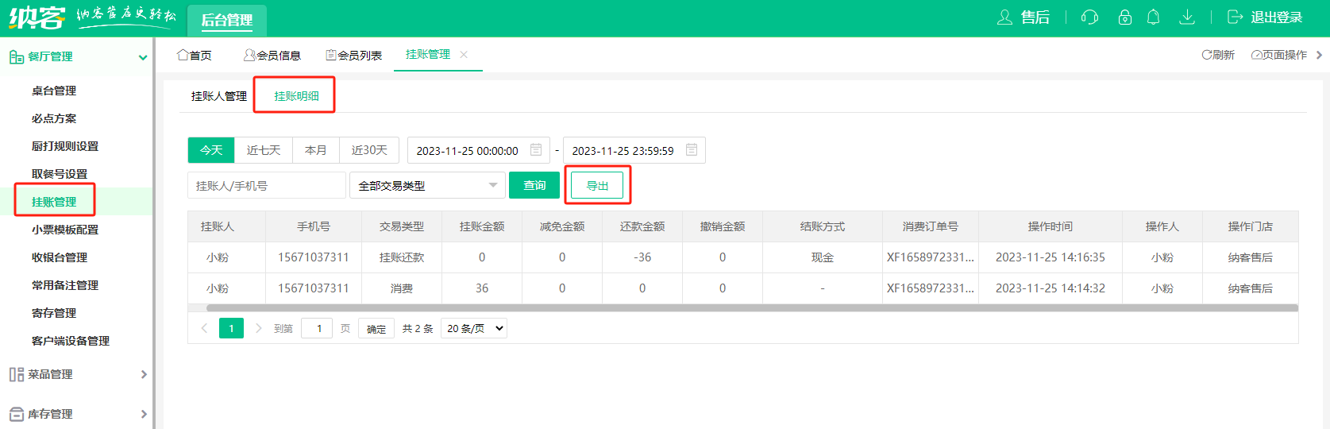Open the 全部交易类型 dropdown
This screenshot has width=1330, height=429.
(x=427, y=186)
